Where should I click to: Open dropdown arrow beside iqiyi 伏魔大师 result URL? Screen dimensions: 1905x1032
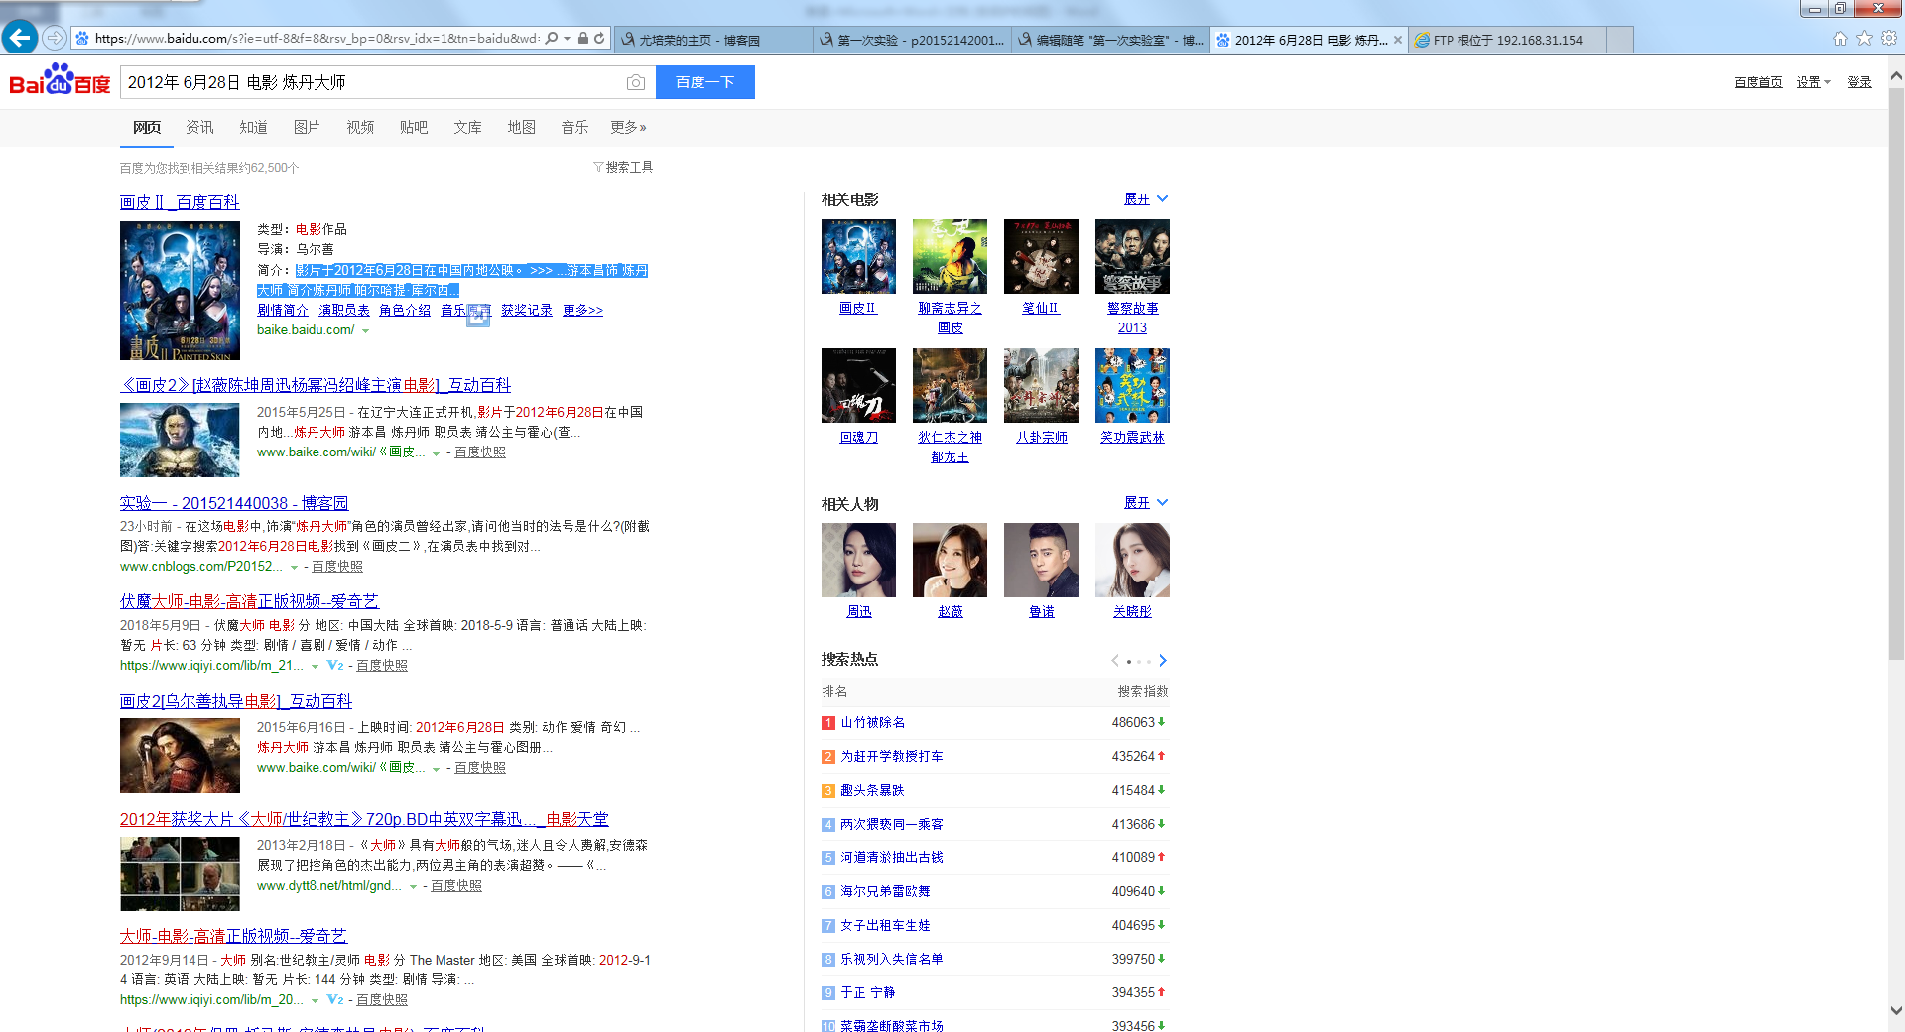pyautogui.click(x=315, y=667)
